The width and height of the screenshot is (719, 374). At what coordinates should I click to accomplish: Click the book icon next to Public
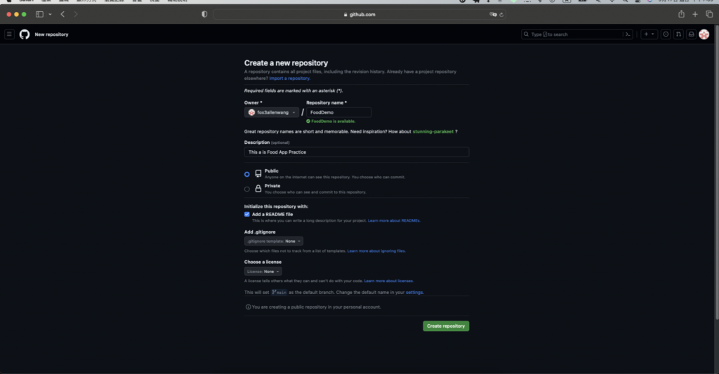(x=258, y=173)
